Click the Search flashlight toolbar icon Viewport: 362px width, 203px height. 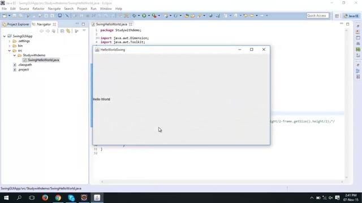pos(199,16)
